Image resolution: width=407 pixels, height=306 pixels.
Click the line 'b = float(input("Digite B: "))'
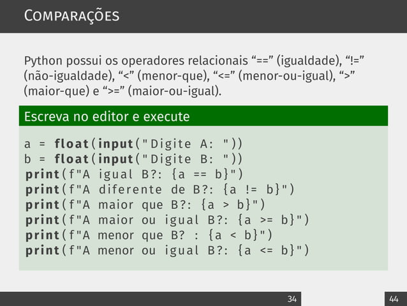pyautogui.click(x=133, y=159)
